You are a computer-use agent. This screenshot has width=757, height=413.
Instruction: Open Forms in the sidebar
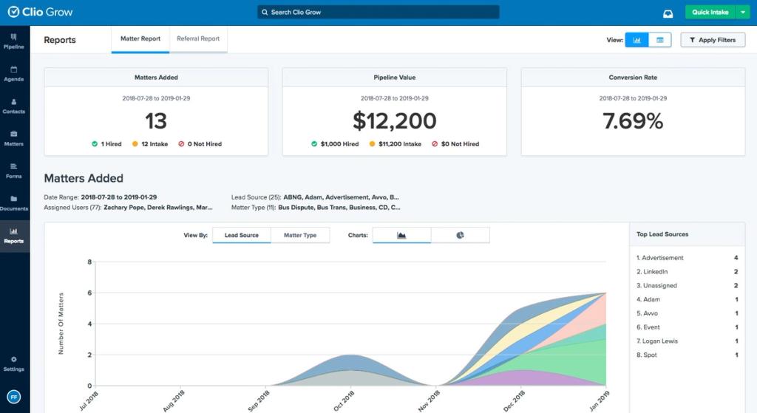(x=14, y=171)
